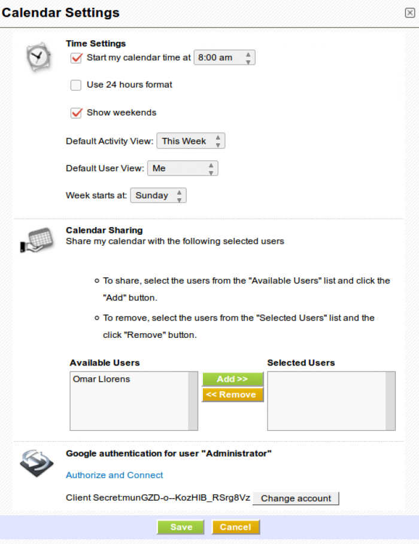Click the Available Users list scrollbar
Viewport: 419px width, 544px height.
click(x=193, y=400)
